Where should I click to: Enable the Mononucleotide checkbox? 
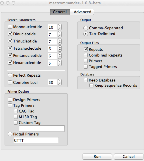pos(10,27)
